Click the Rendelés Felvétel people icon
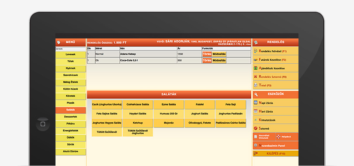354x166 pixels. (x=256, y=51)
